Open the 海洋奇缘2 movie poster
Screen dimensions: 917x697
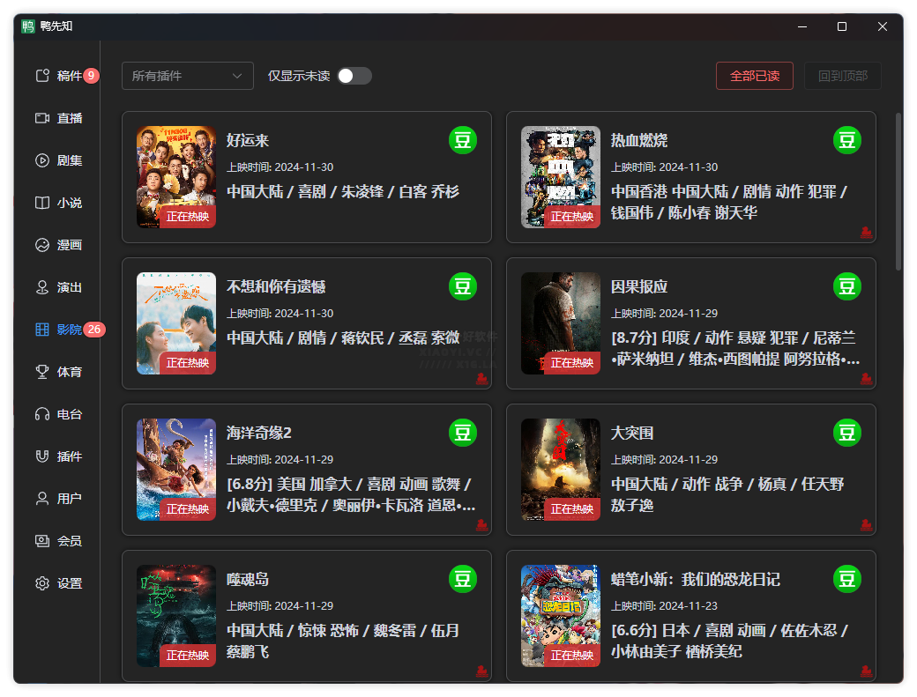click(176, 470)
